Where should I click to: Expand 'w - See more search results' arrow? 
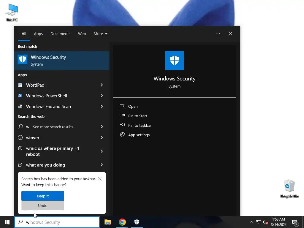102,126
